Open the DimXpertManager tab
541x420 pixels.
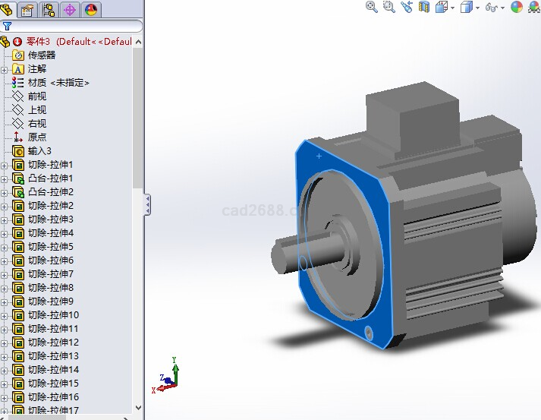pos(70,9)
